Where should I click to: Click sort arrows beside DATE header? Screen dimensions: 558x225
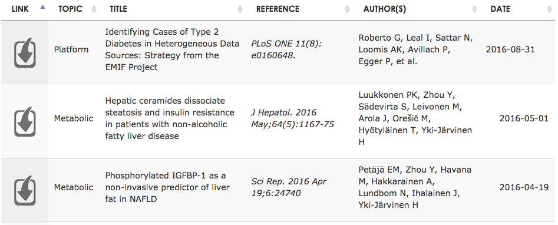click(550, 9)
